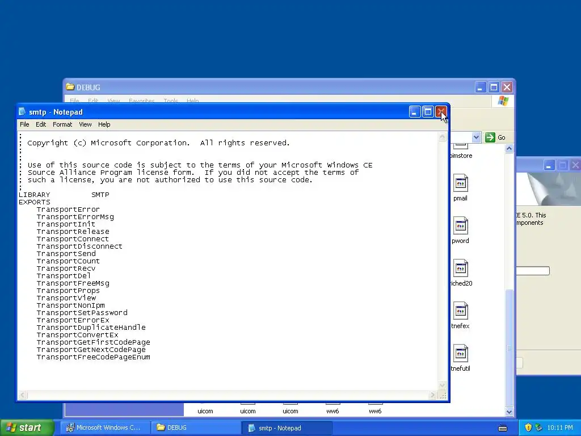Maximize the smtp Notepad window
Viewport: 581px width, 436px height.
pos(428,112)
